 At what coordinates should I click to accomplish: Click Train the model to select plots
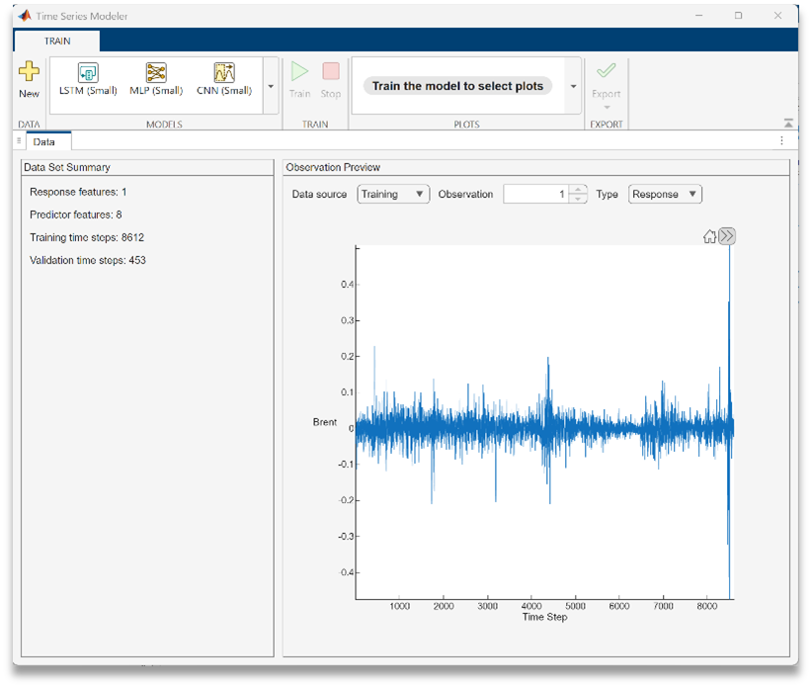click(x=457, y=86)
